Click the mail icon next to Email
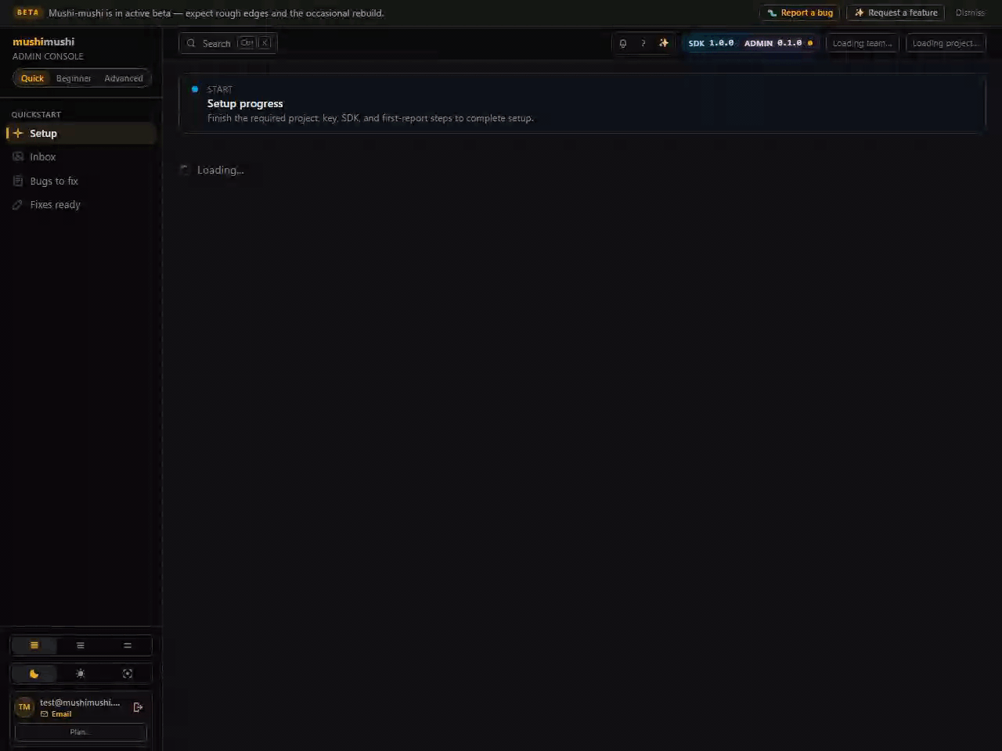1002x751 pixels. [45, 714]
